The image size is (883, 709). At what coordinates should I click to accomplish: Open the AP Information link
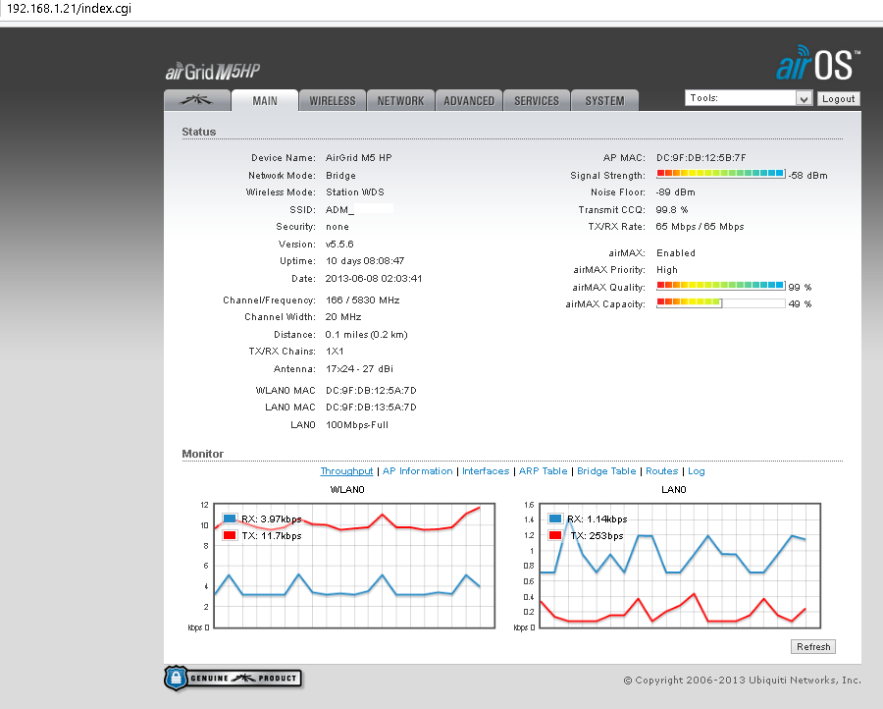coord(417,471)
